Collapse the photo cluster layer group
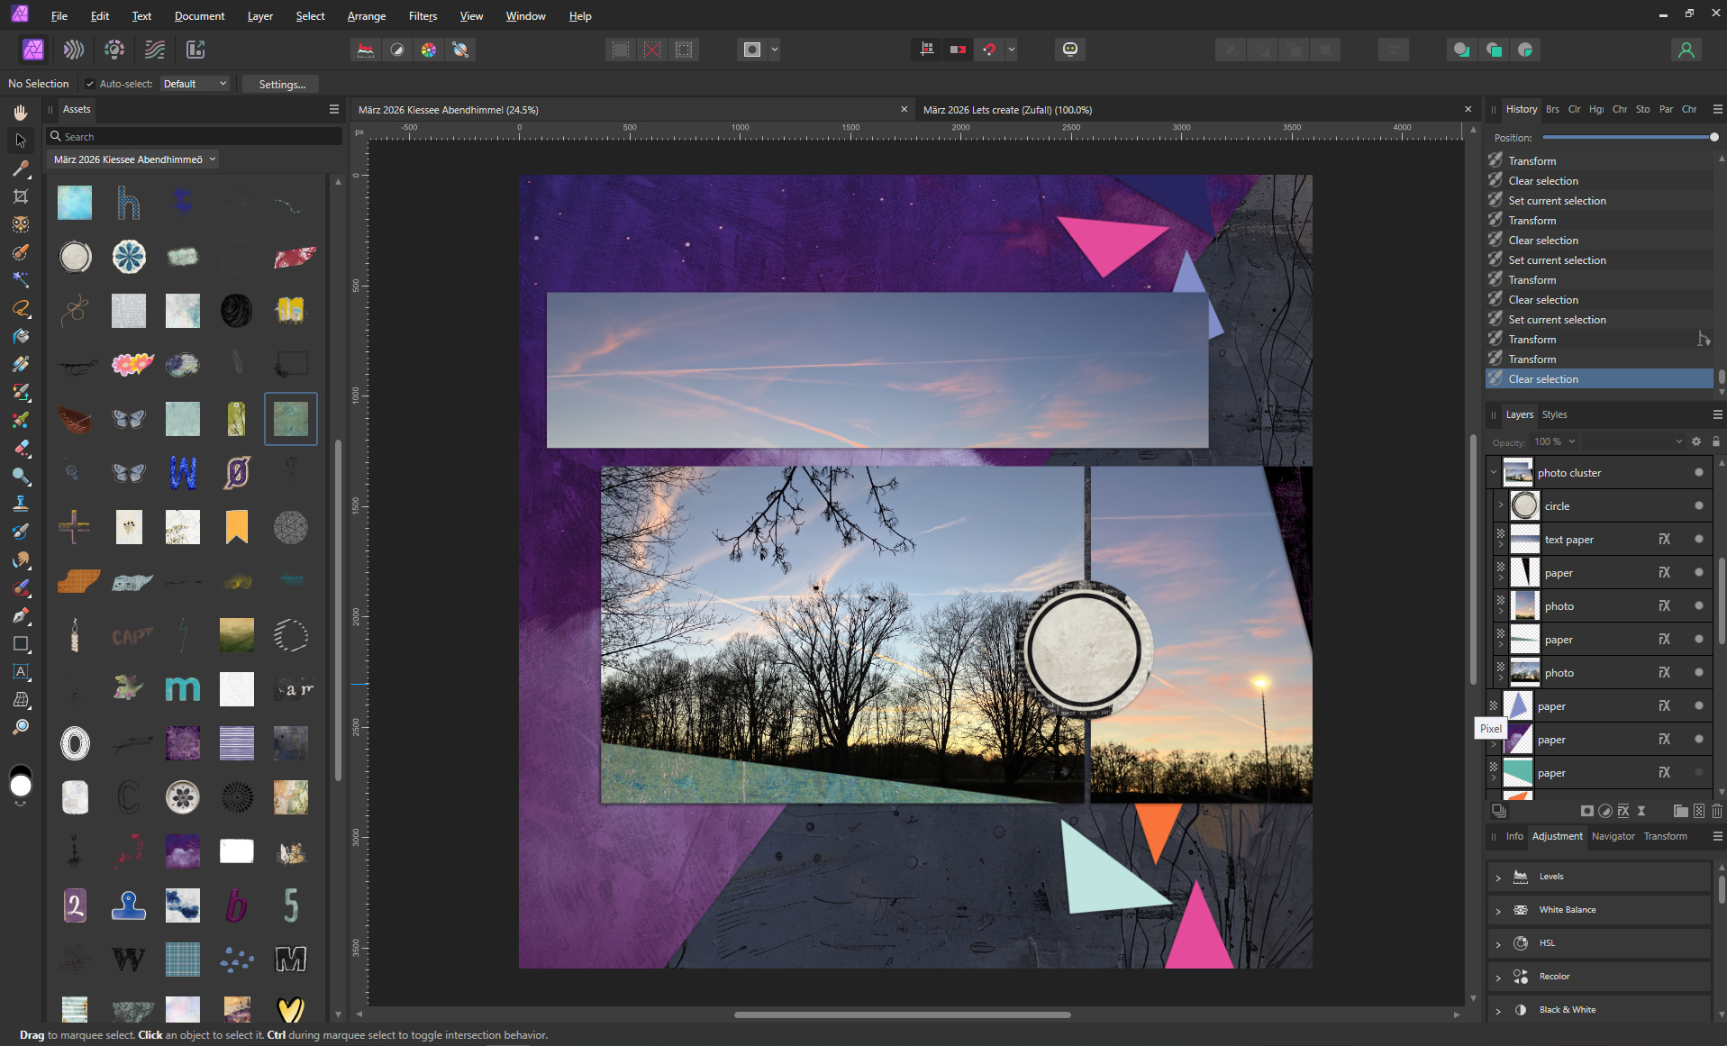The width and height of the screenshot is (1727, 1046). [1494, 472]
